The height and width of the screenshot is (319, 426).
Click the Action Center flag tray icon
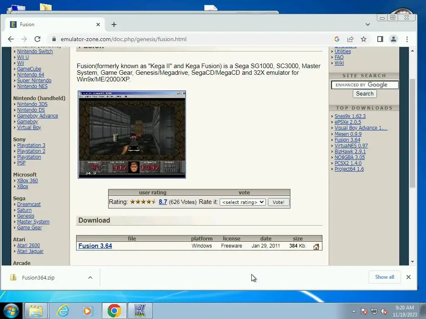pos(364,311)
